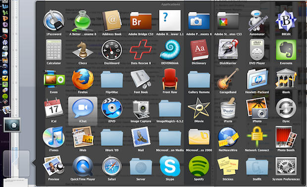Click the Spotify icon in the Dock

point(5,96)
